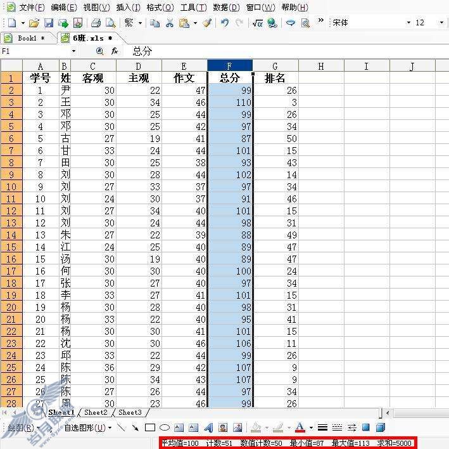The height and width of the screenshot is (449, 449).
Task: Apply line color from drawing toolbar
Action: (279, 428)
